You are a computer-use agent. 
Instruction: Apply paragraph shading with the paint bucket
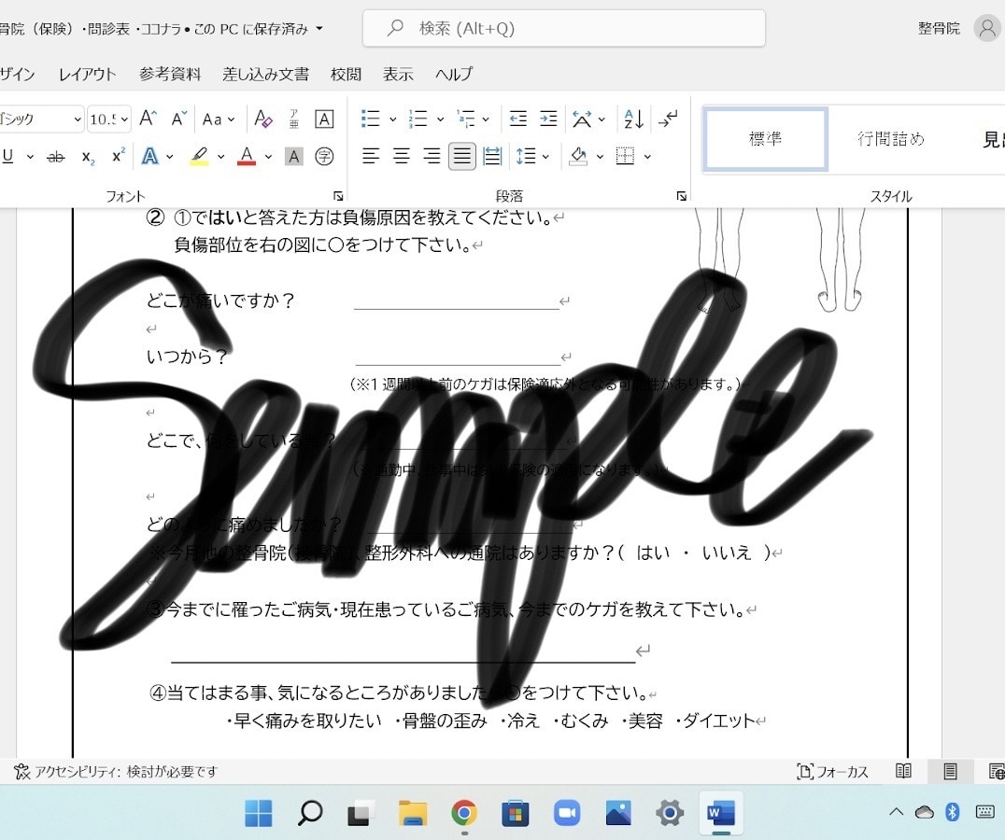point(578,156)
